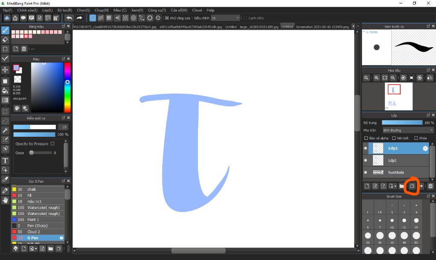
Task: Select the Hand tool
Action: pos(5,200)
